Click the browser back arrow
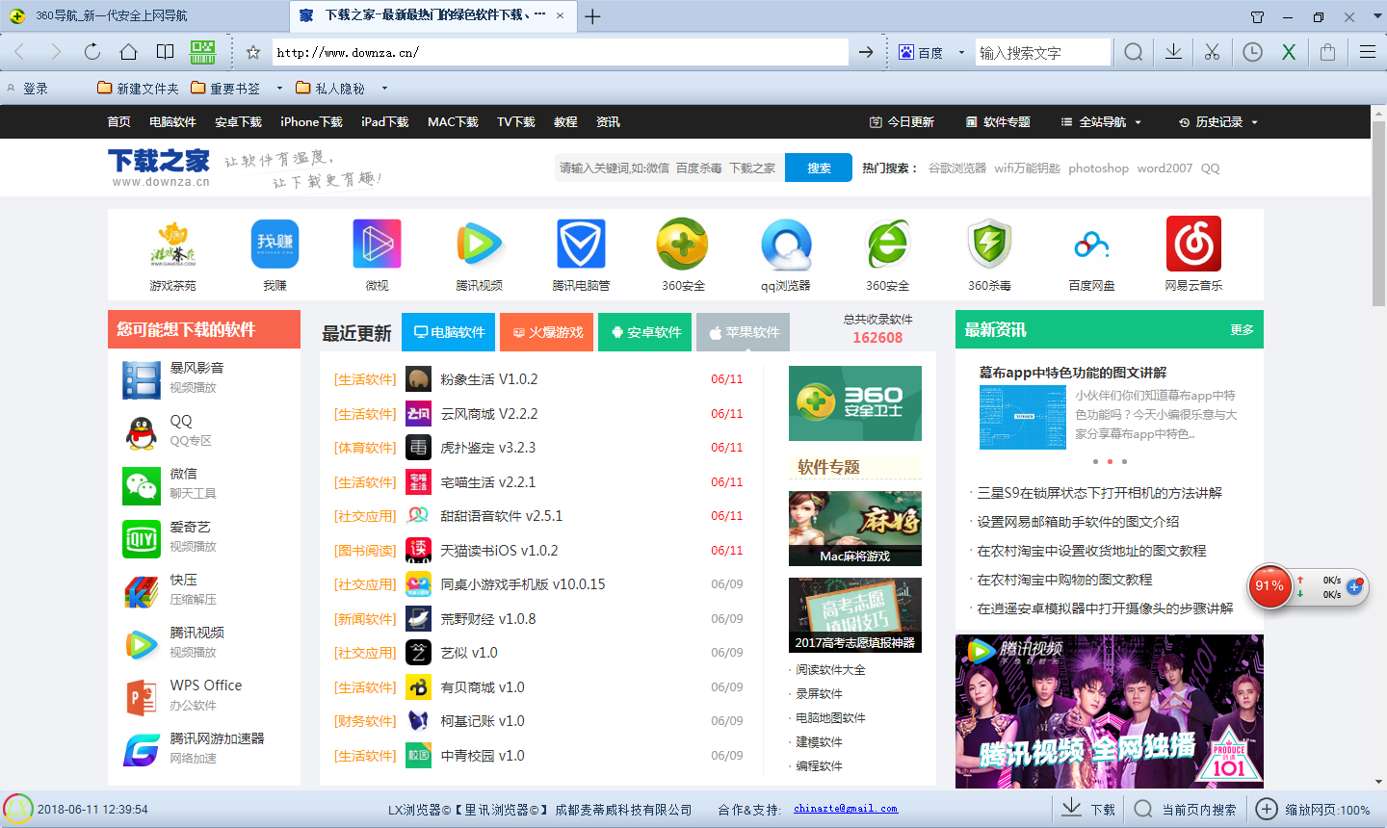This screenshot has width=1387, height=828. (19, 52)
